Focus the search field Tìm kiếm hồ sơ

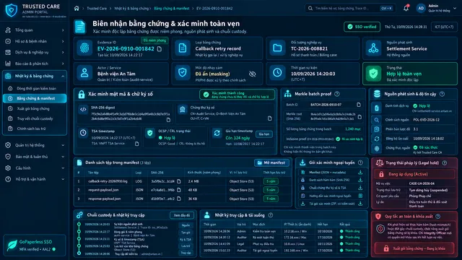click(x=350, y=8)
